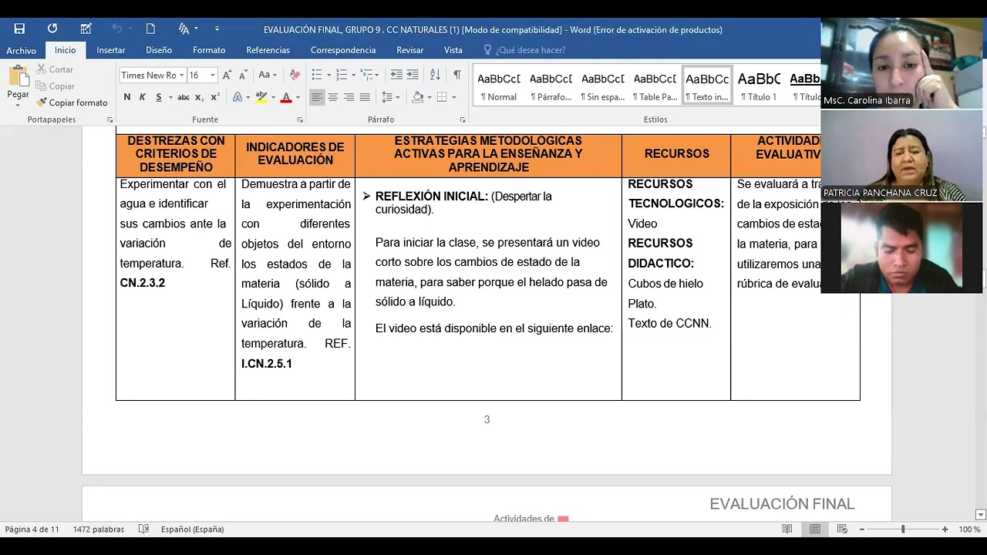Open the spelling check icon in the status bar
This screenshot has width=987, height=555.
click(143, 529)
